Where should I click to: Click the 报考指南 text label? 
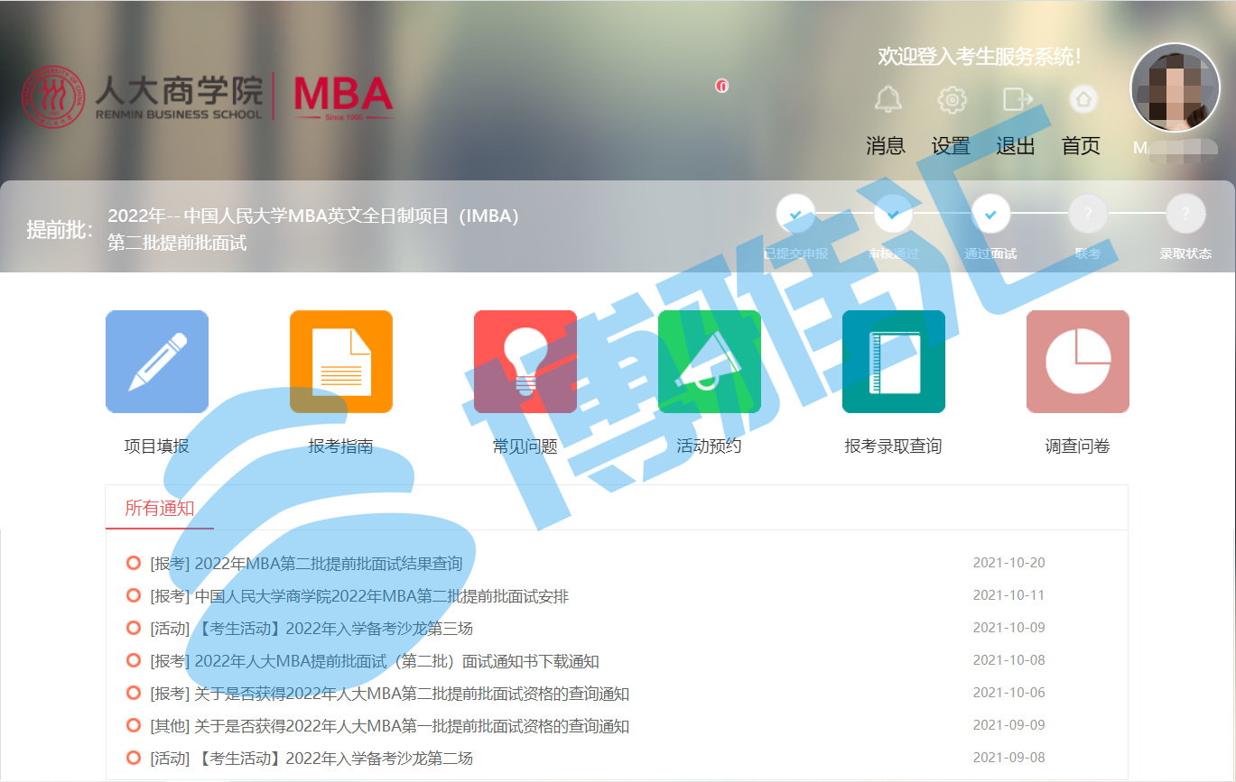tap(341, 446)
